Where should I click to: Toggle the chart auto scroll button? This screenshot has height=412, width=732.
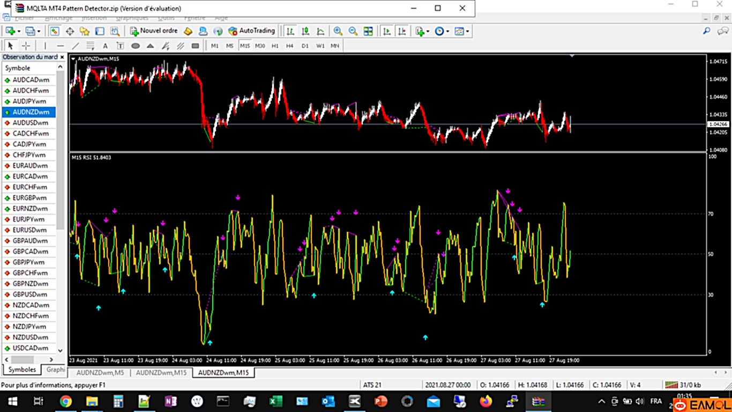point(386,31)
